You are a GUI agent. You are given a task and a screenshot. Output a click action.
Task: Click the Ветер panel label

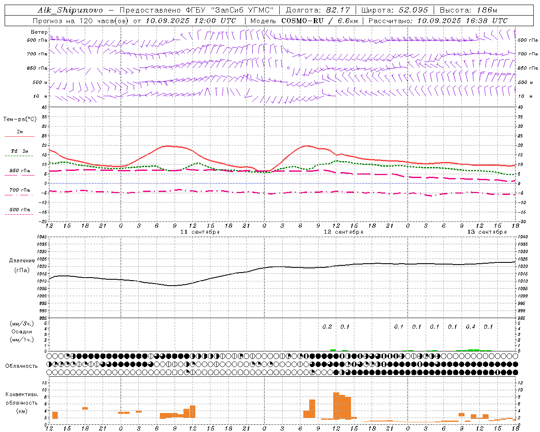39,32
